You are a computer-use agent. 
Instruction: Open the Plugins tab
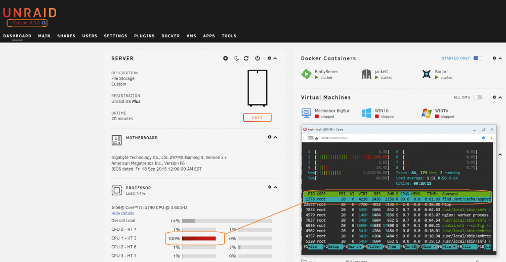click(144, 36)
